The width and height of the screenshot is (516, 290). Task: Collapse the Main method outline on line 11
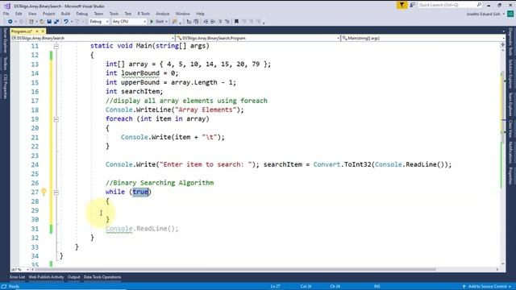tap(56, 47)
